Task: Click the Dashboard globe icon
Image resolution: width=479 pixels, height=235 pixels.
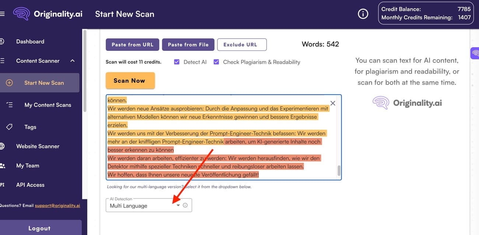Action: point(2,42)
